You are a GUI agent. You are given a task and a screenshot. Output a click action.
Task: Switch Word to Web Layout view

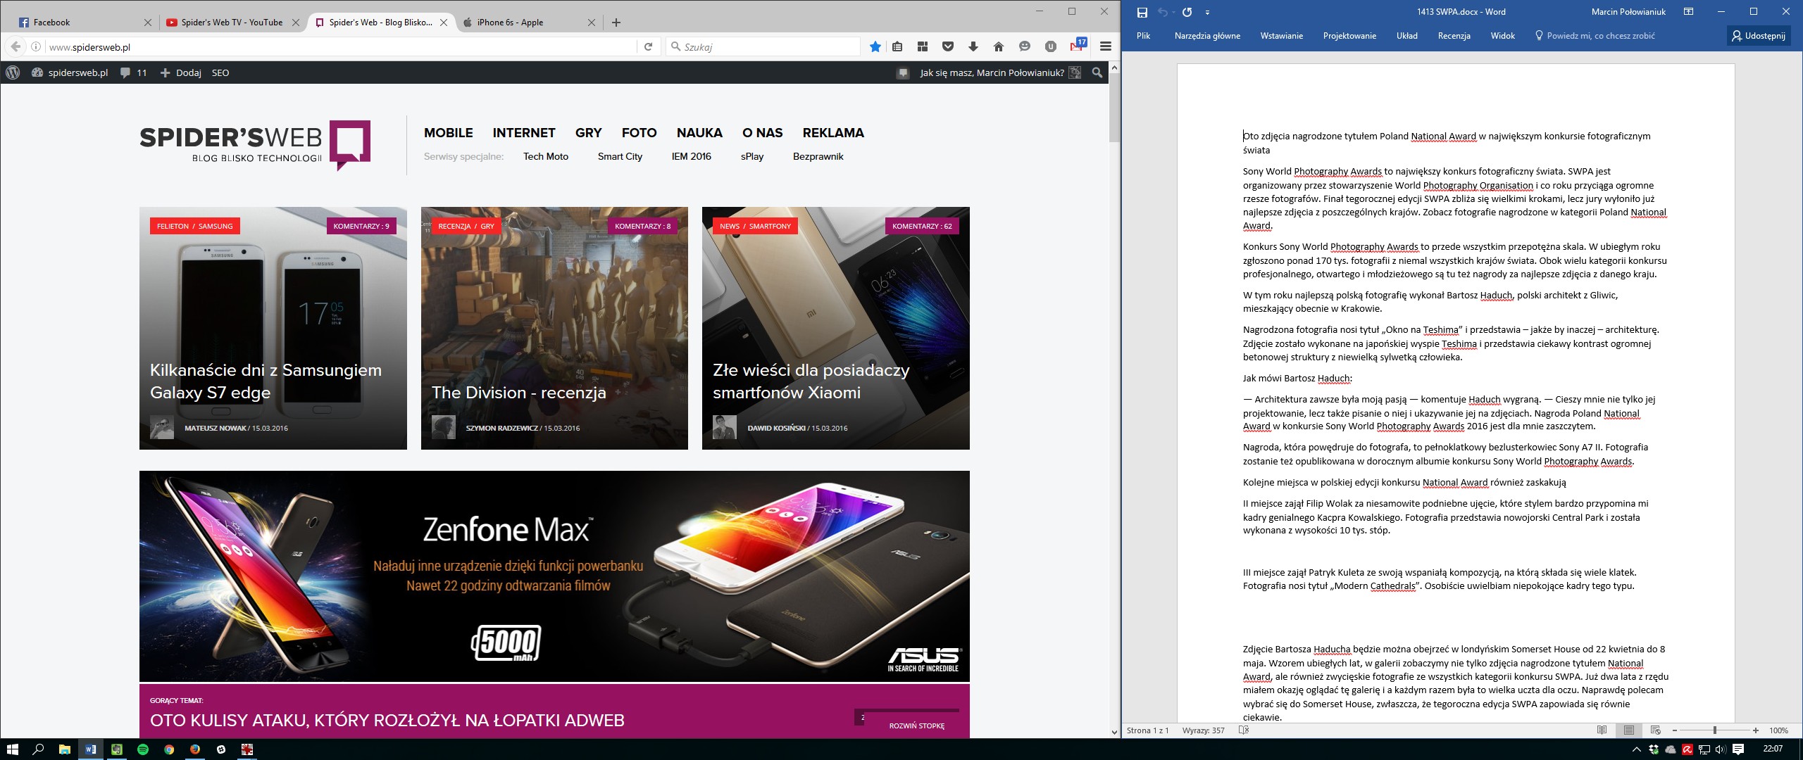[x=1655, y=730]
